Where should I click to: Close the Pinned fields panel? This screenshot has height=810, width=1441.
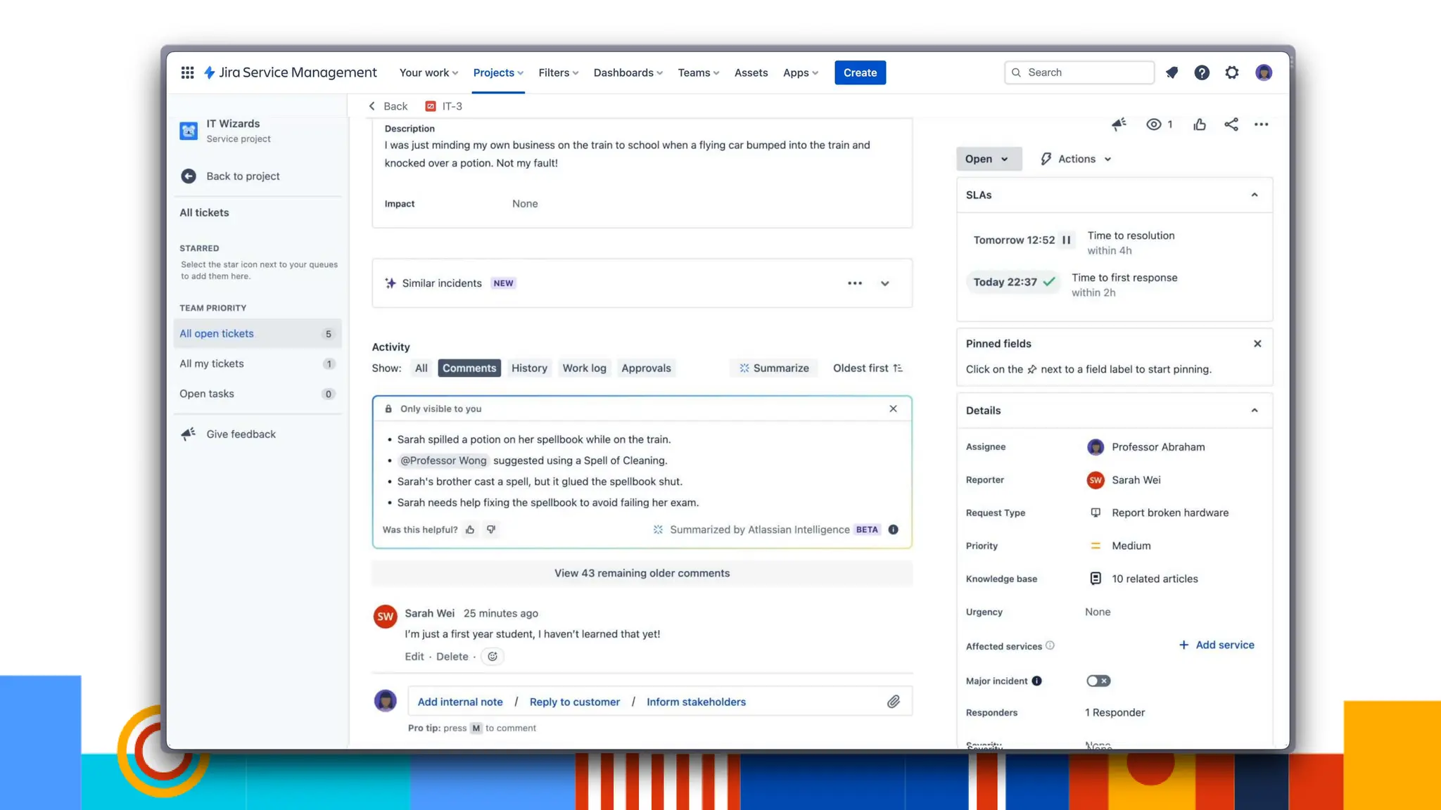coord(1257,344)
